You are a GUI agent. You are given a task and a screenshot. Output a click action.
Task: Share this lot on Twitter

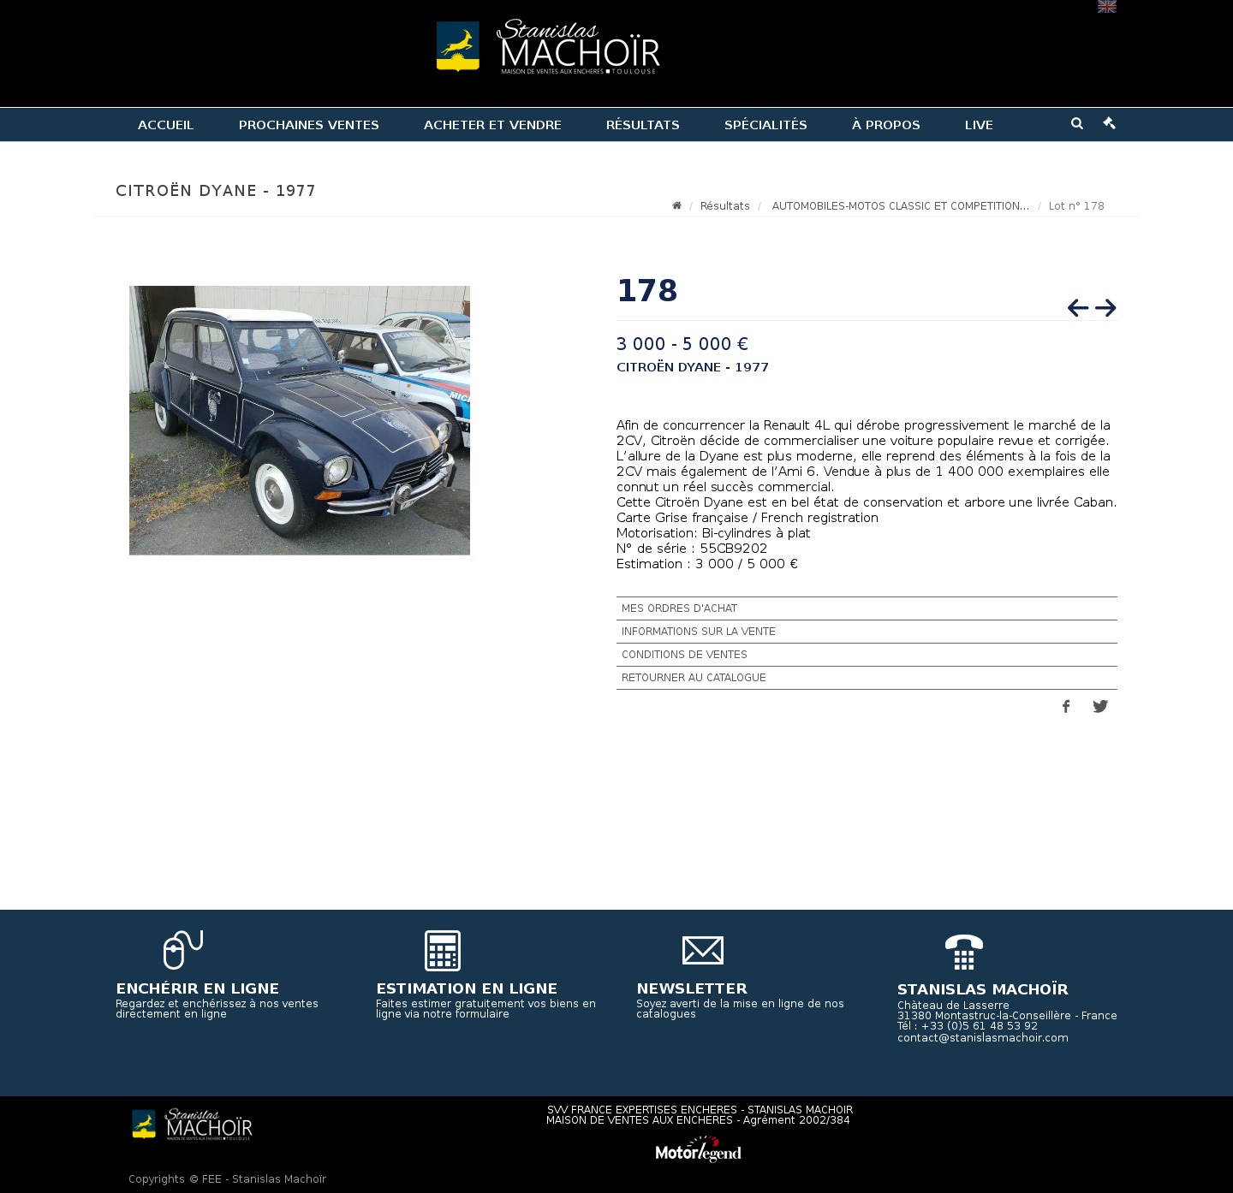(x=1100, y=706)
